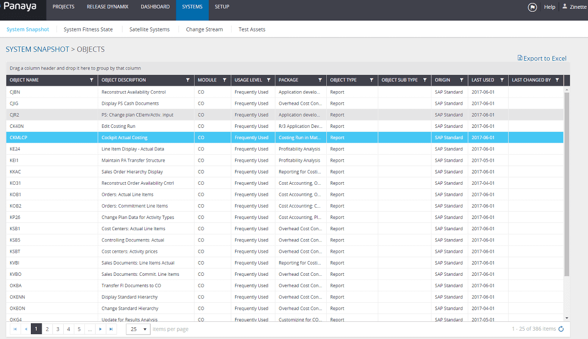The image size is (588, 339).
Task: Click the scrollbar up arrow
Action: pyautogui.click(x=567, y=90)
